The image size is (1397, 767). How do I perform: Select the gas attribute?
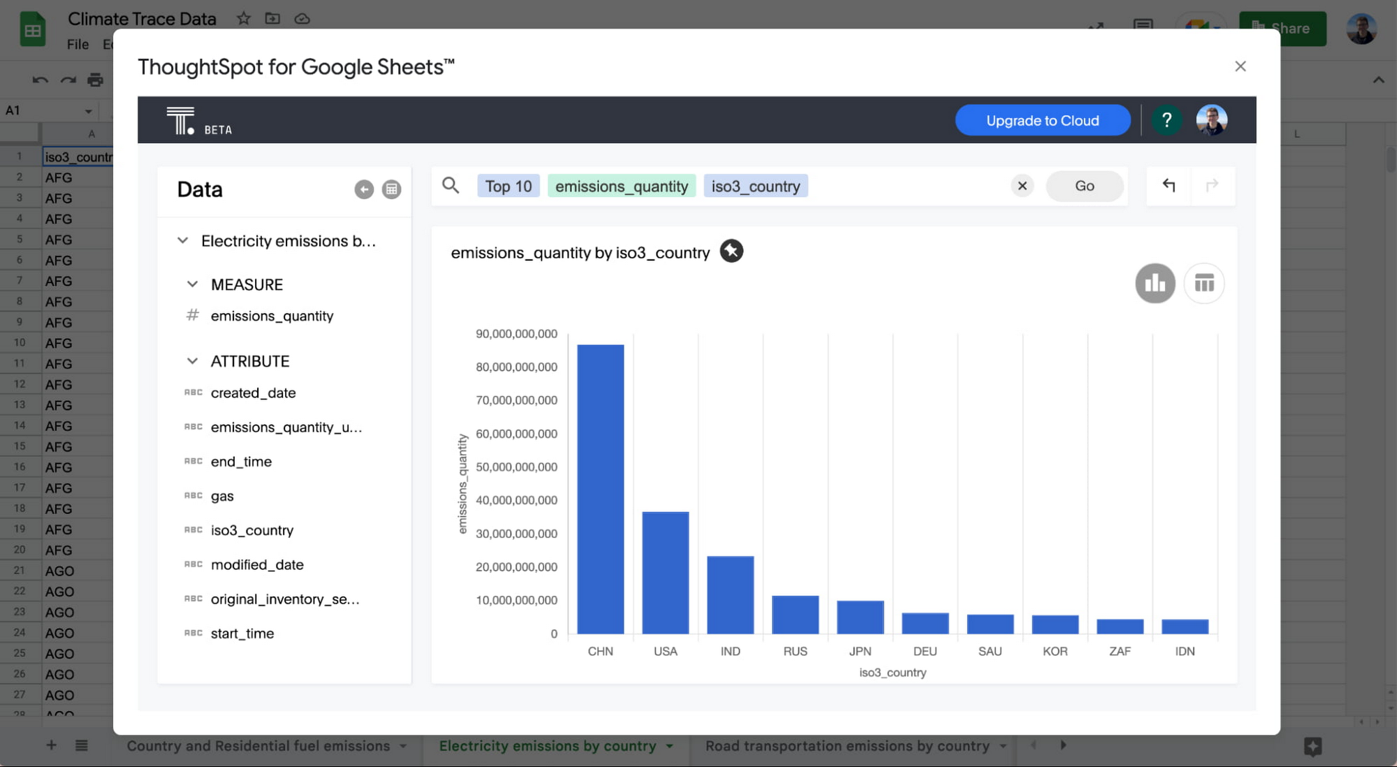pos(222,496)
